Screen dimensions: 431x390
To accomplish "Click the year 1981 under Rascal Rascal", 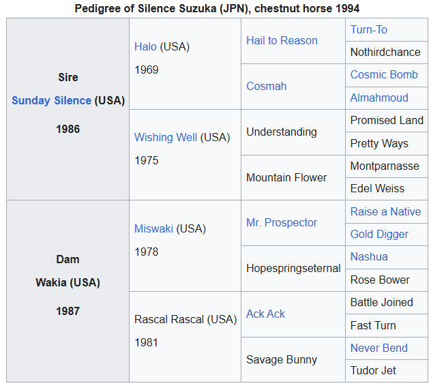I will [146, 343].
